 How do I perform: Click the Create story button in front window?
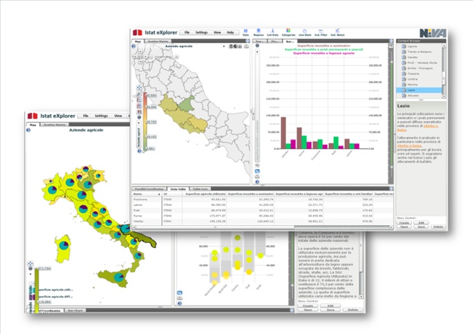(x=403, y=223)
